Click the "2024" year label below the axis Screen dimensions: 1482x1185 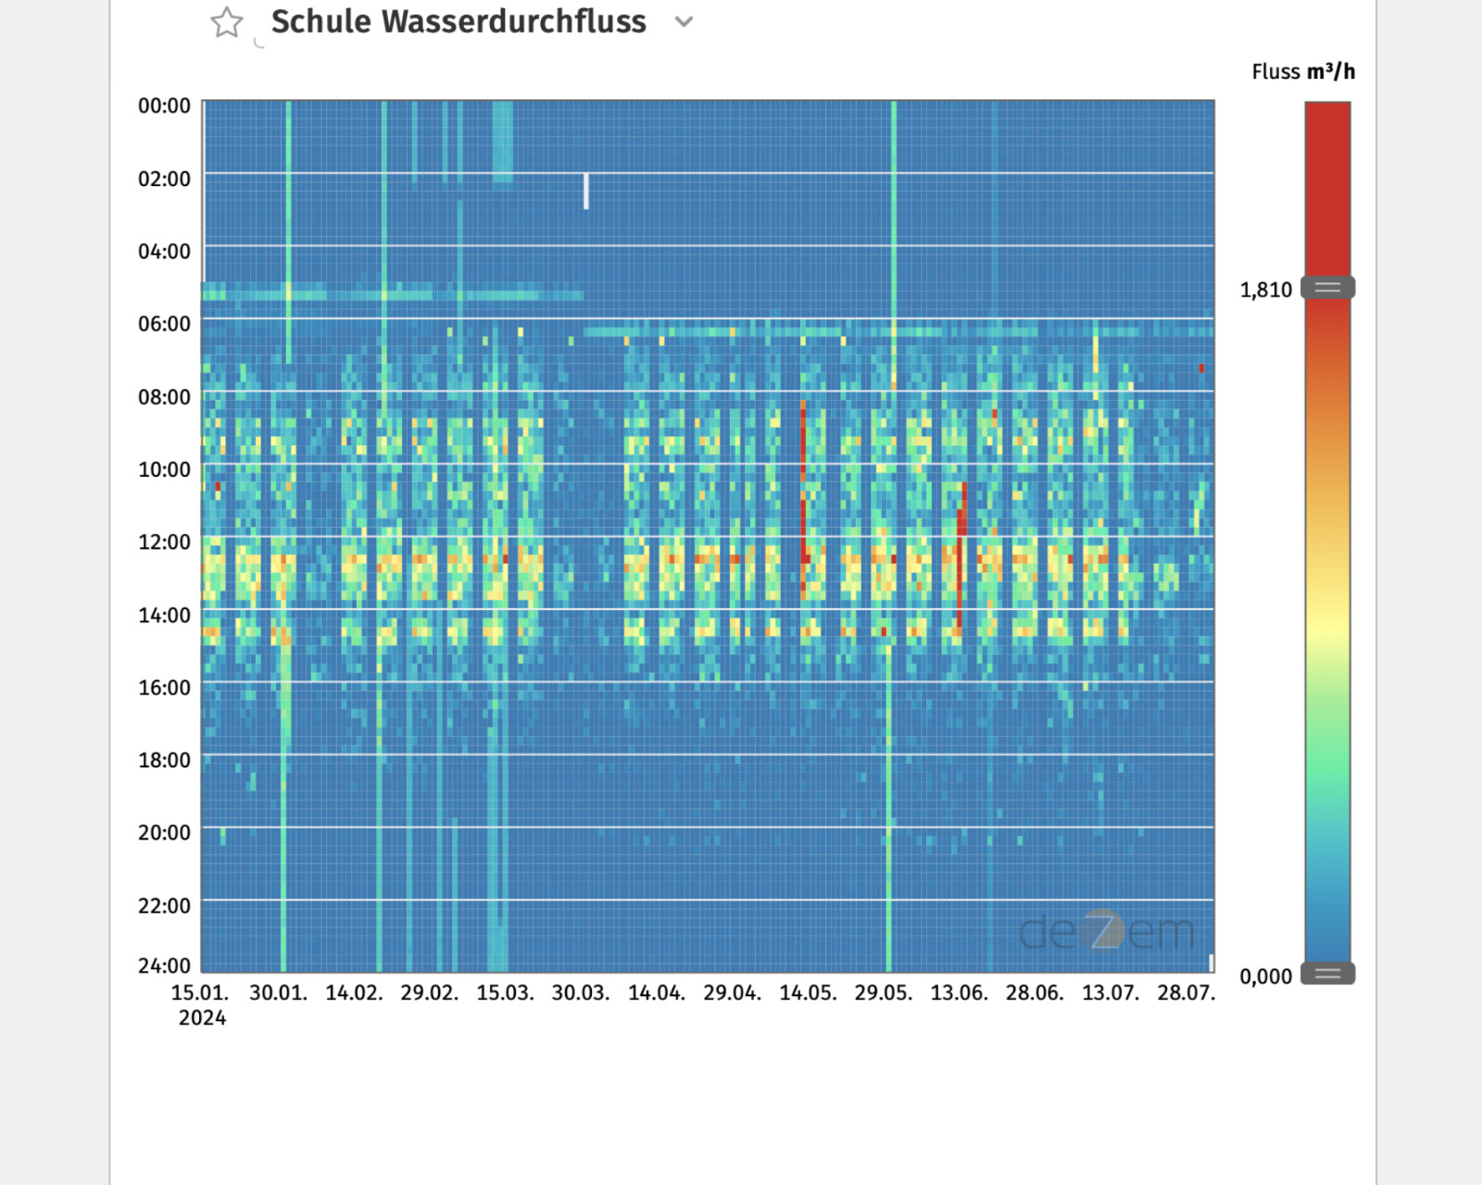205,1017
